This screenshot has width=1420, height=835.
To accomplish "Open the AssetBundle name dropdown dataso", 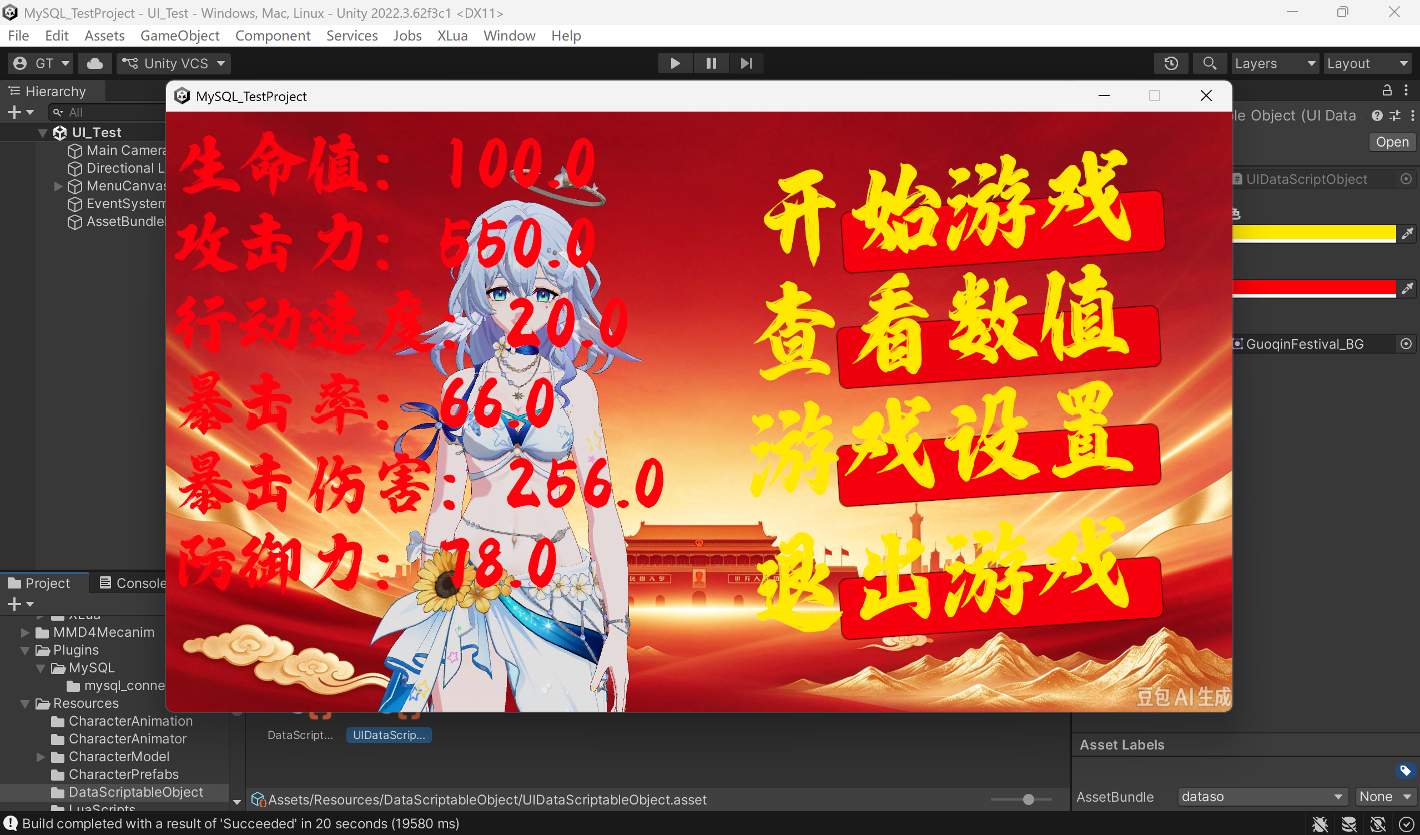I will coord(1262,797).
